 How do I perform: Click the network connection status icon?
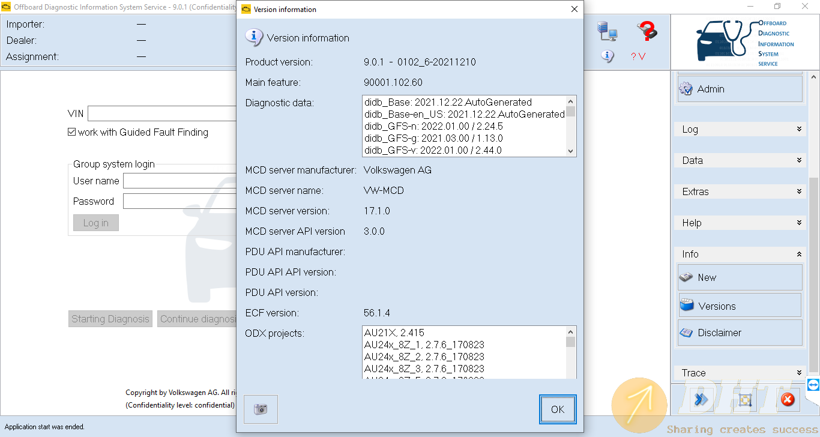point(607,31)
